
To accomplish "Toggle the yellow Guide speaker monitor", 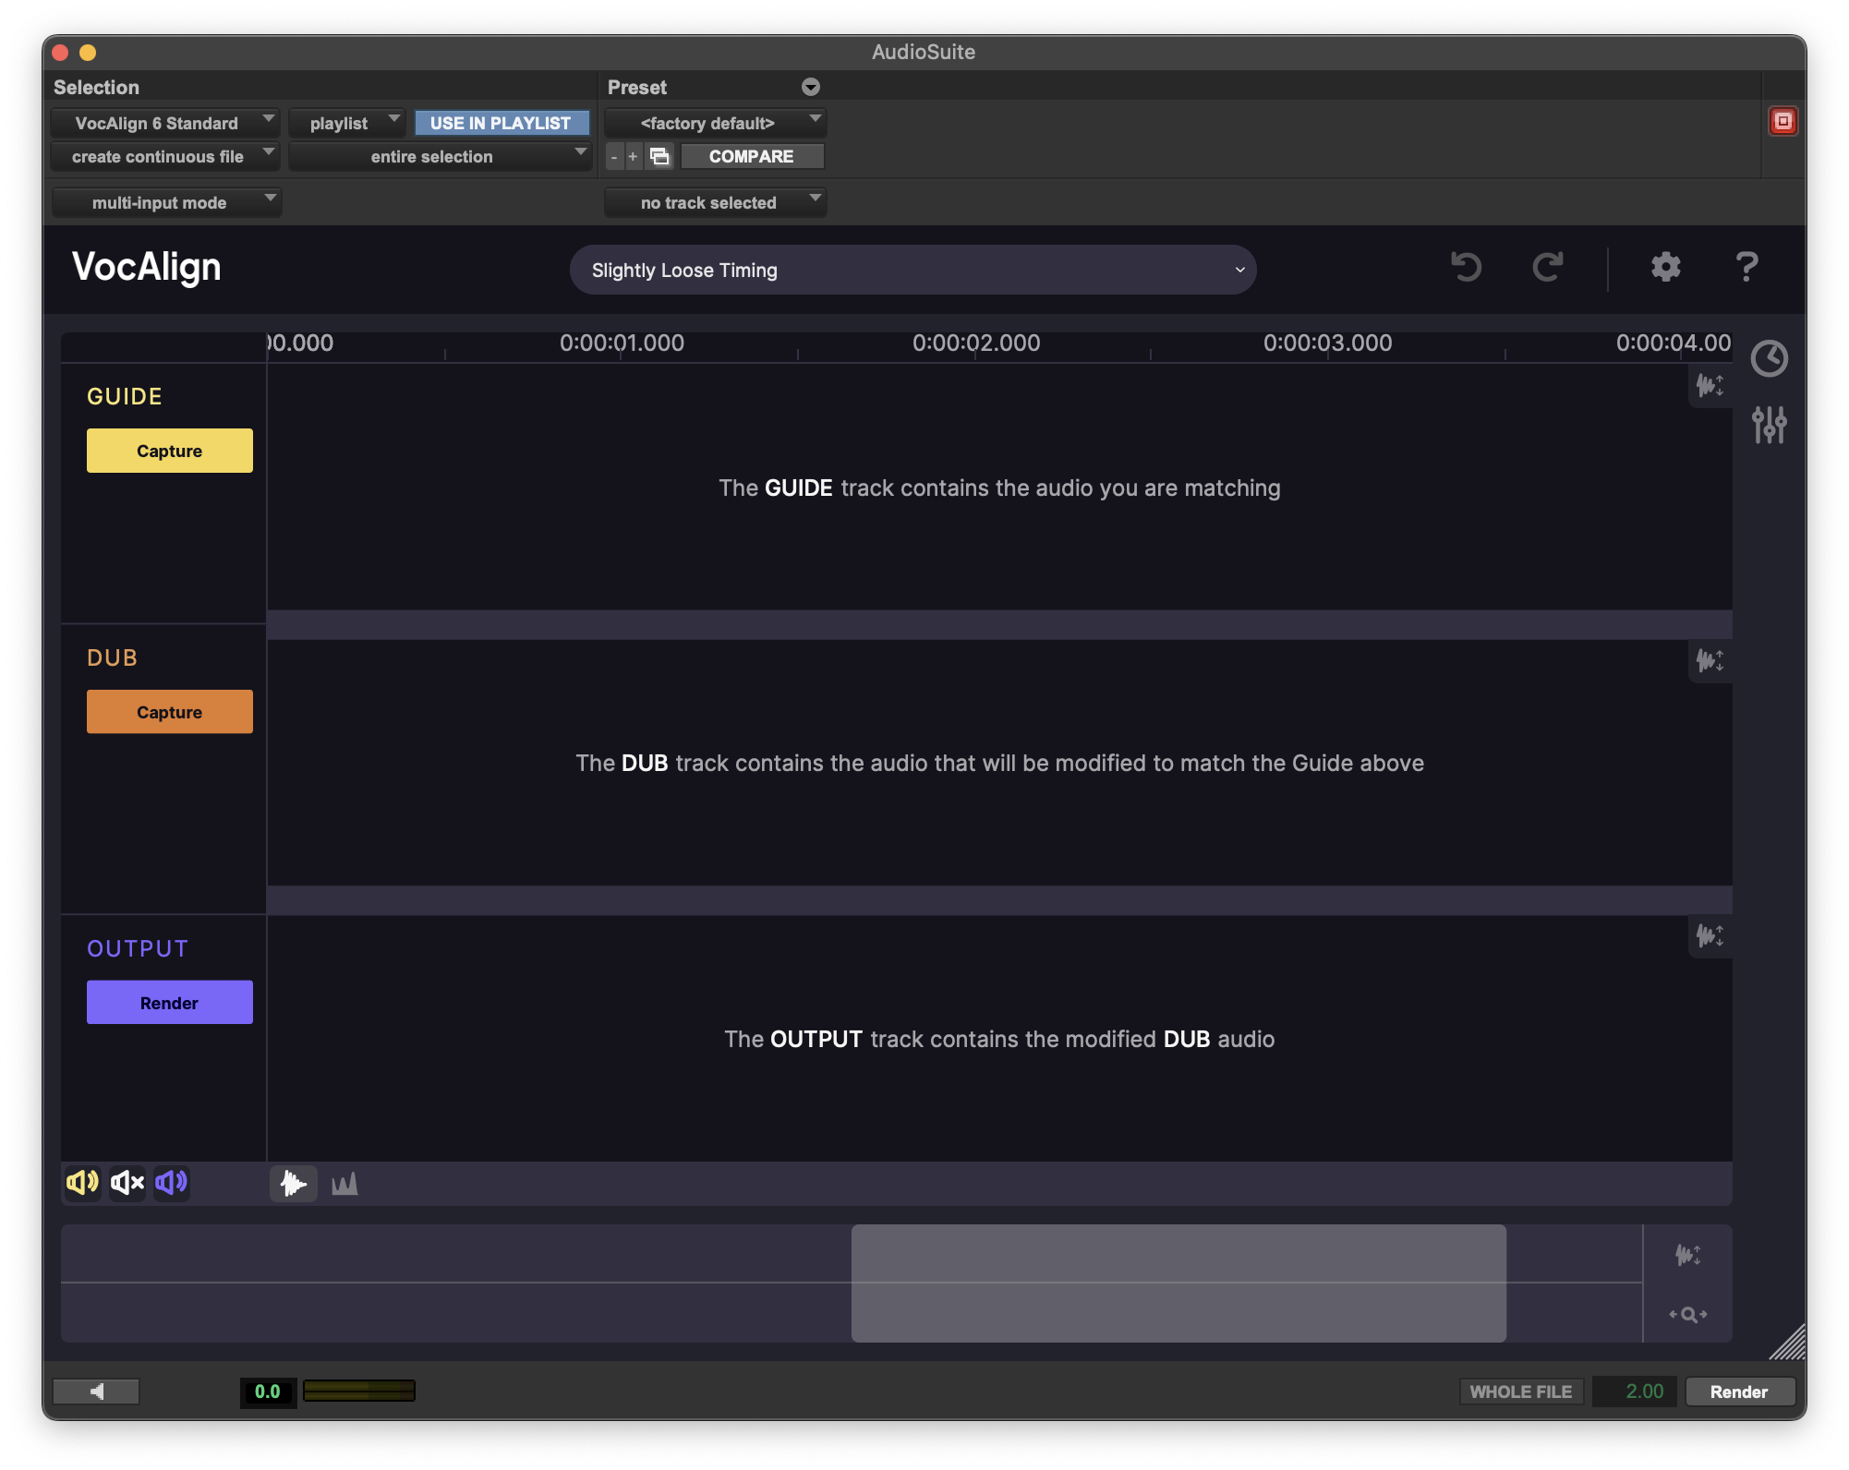I will pyautogui.click(x=82, y=1183).
